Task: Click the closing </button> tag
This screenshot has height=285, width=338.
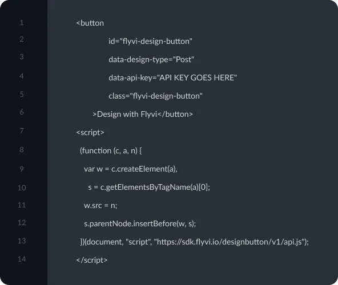Action: [175, 114]
